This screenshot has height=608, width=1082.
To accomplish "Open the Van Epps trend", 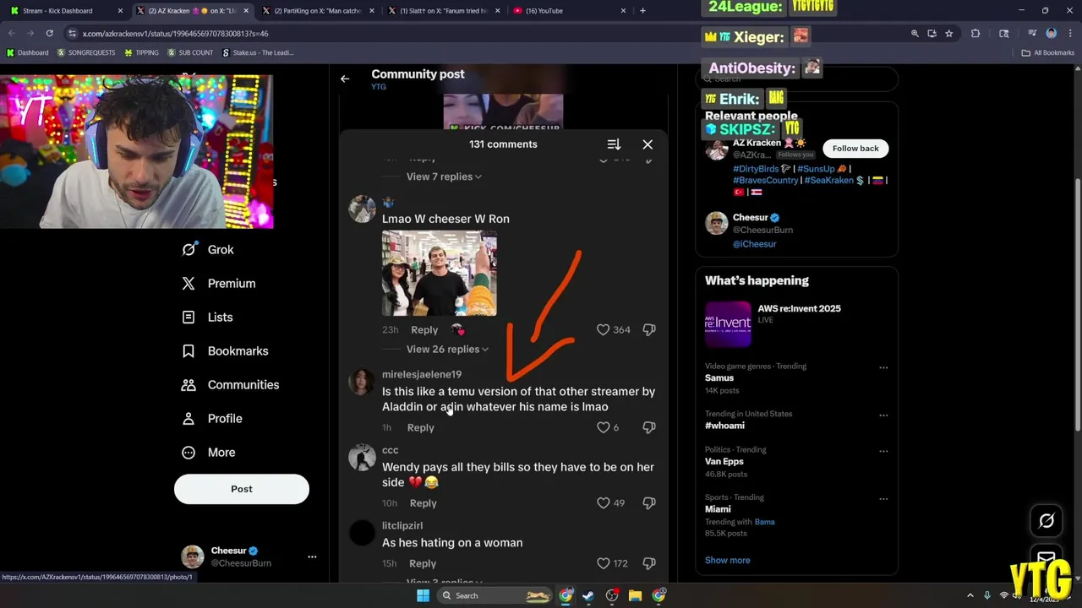I will pos(724,462).
